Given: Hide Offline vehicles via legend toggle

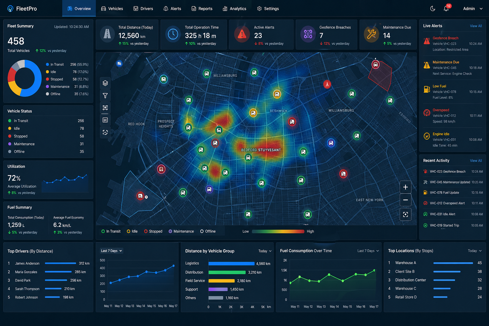Looking at the screenshot, I should click(207, 231).
